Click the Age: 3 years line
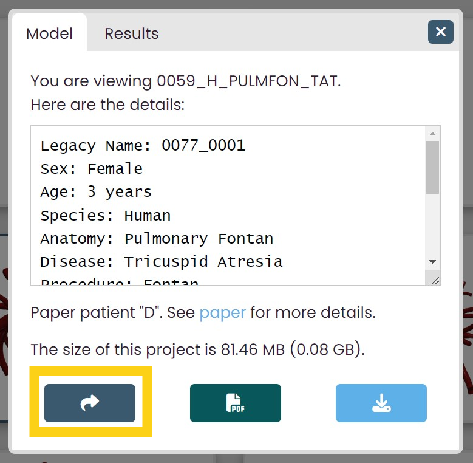 point(96,192)
